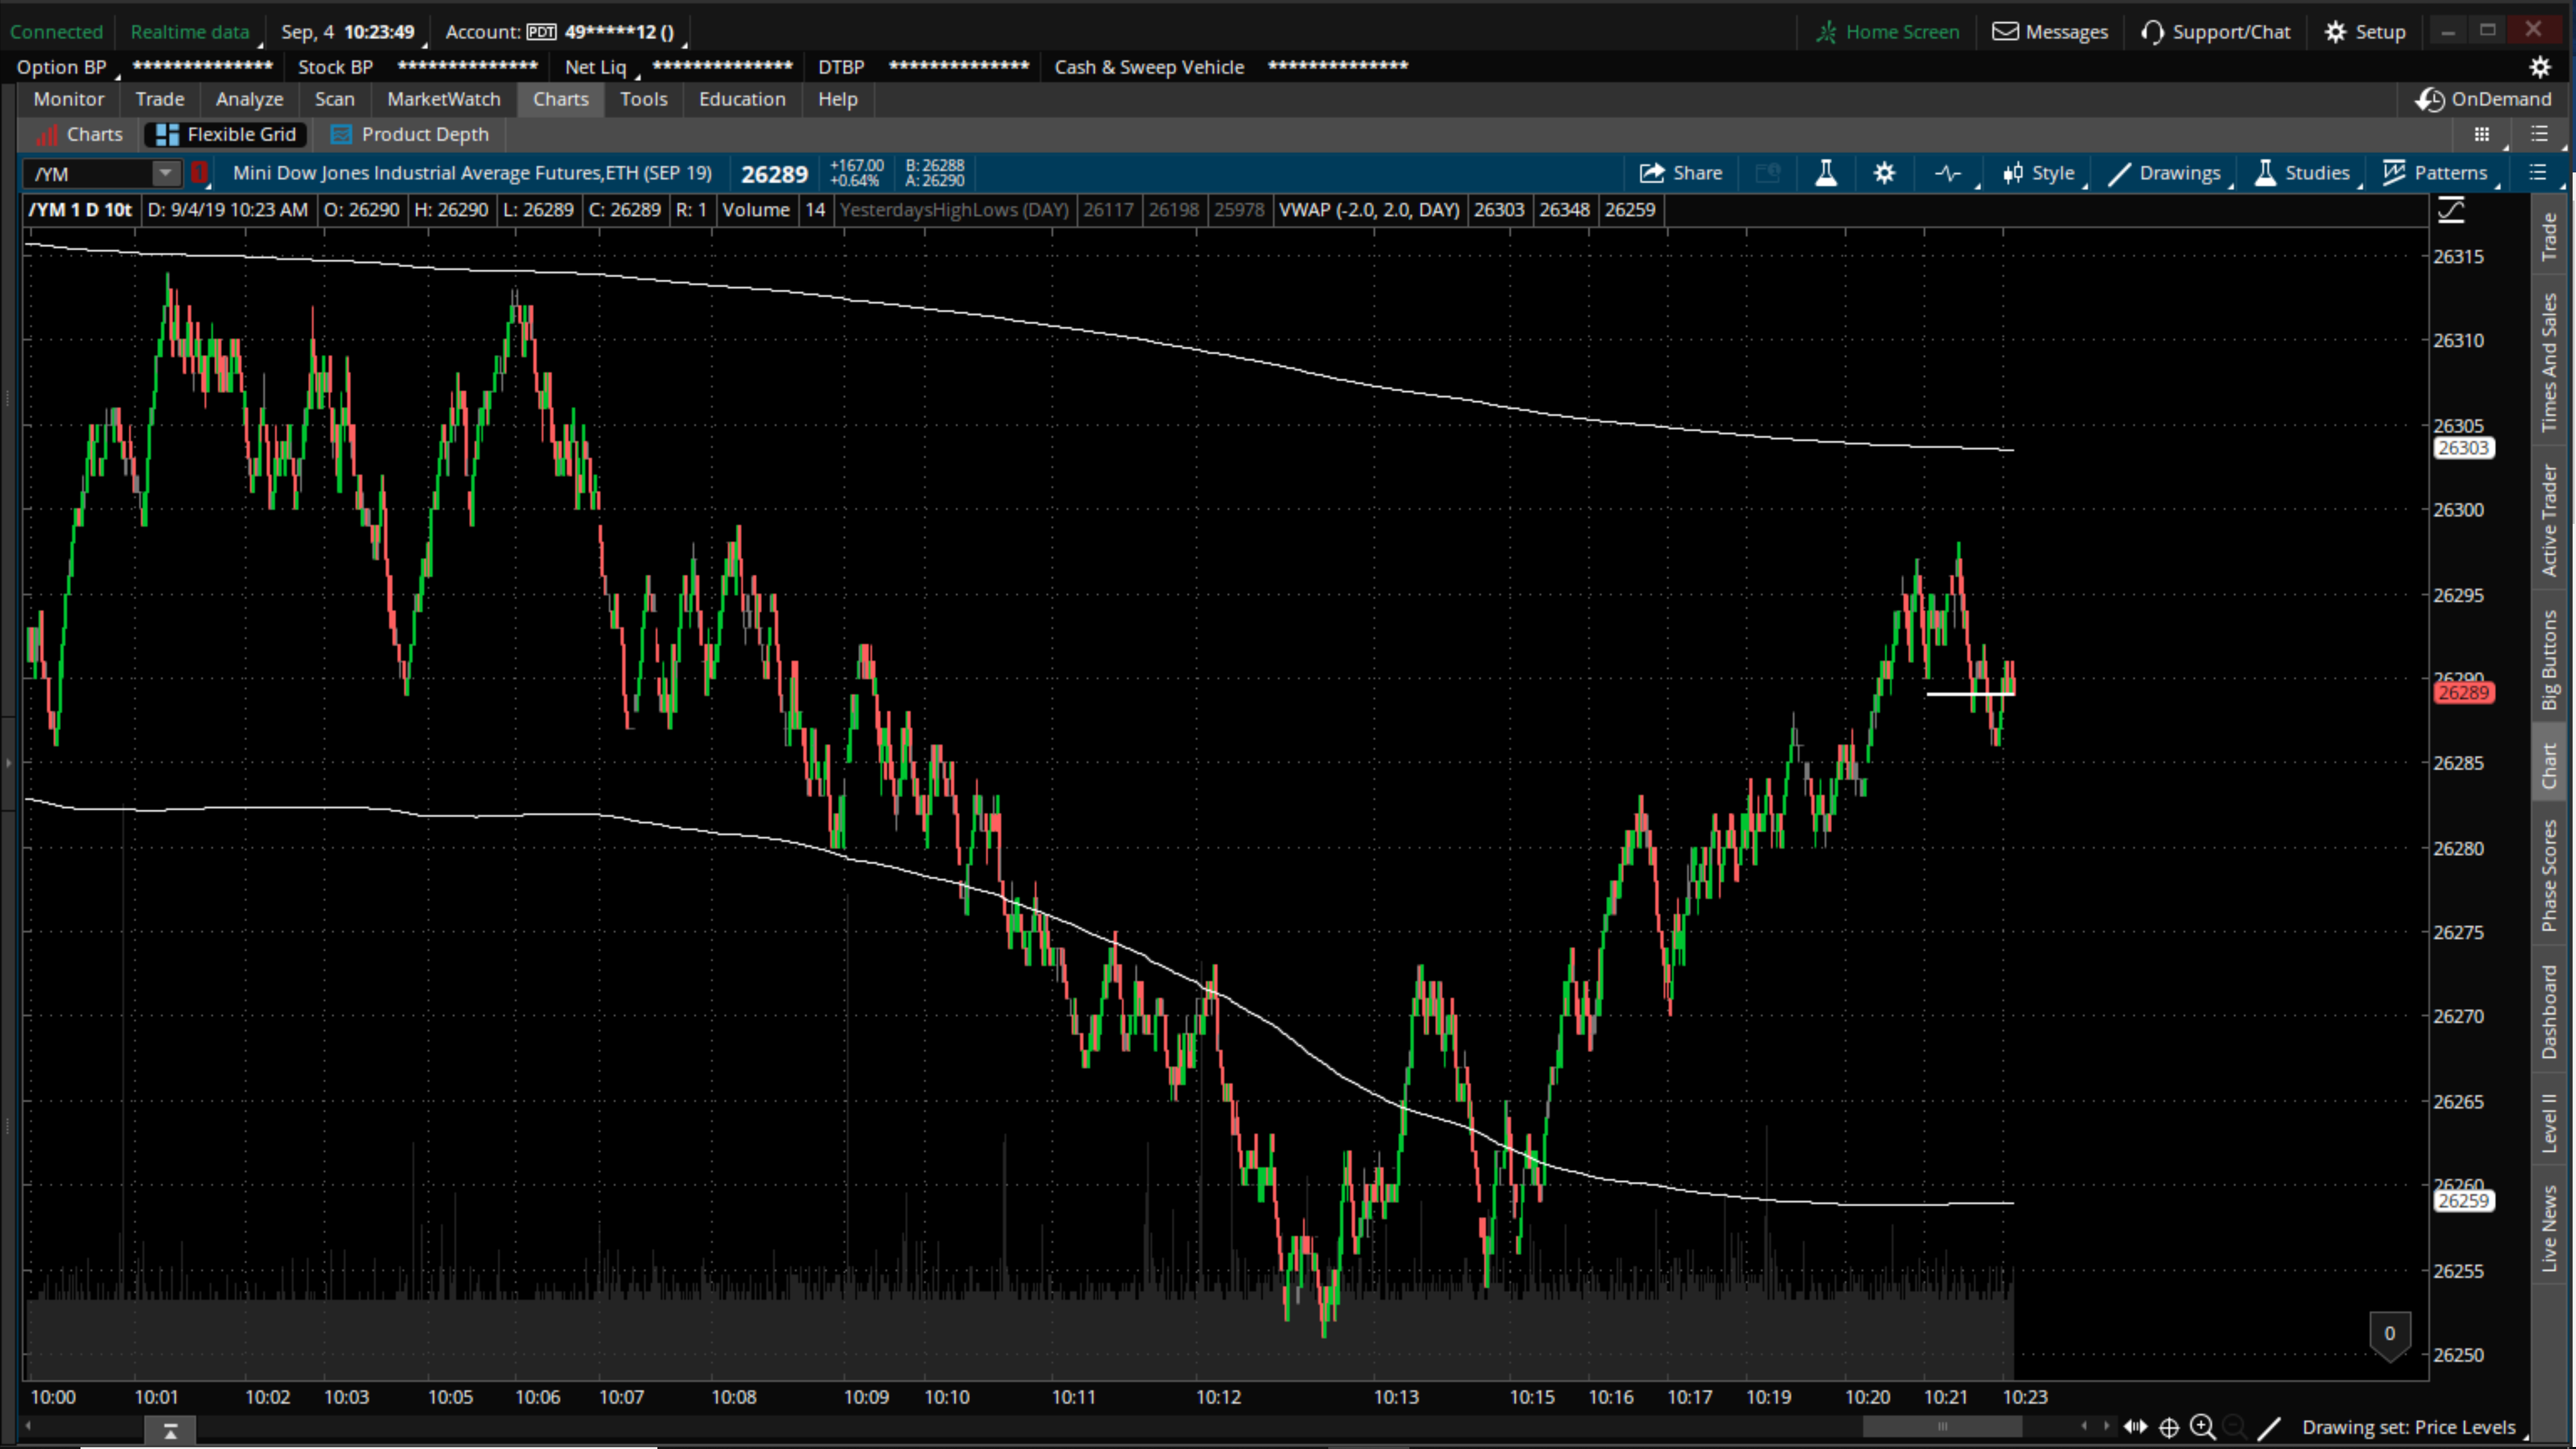Click the expand time axis arrows icon
The image size is (2576, 1449).
click(2135, 1427)
